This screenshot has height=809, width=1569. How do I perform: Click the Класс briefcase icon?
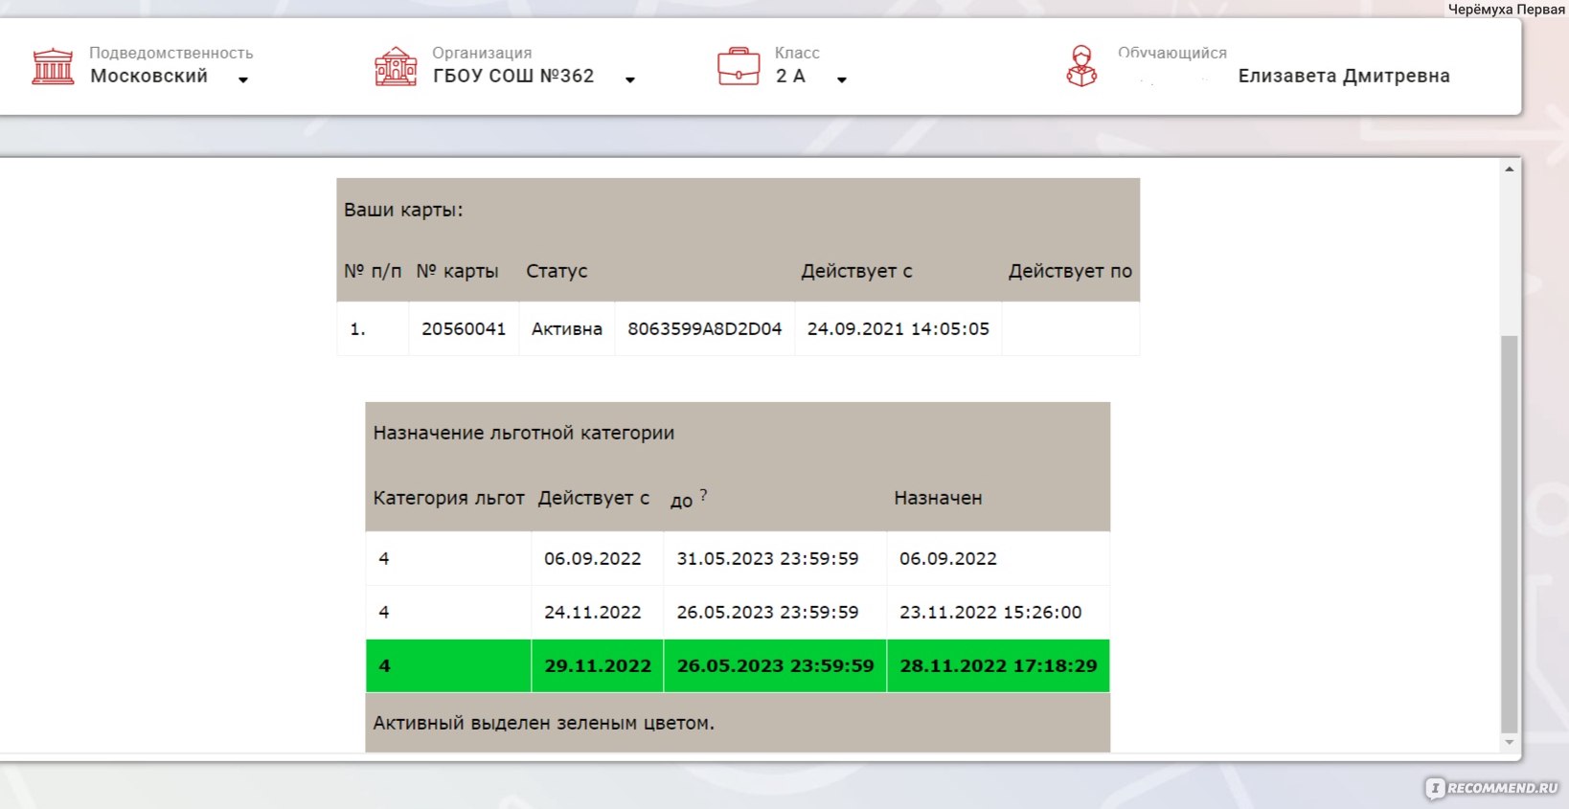[x=739, y=66]
